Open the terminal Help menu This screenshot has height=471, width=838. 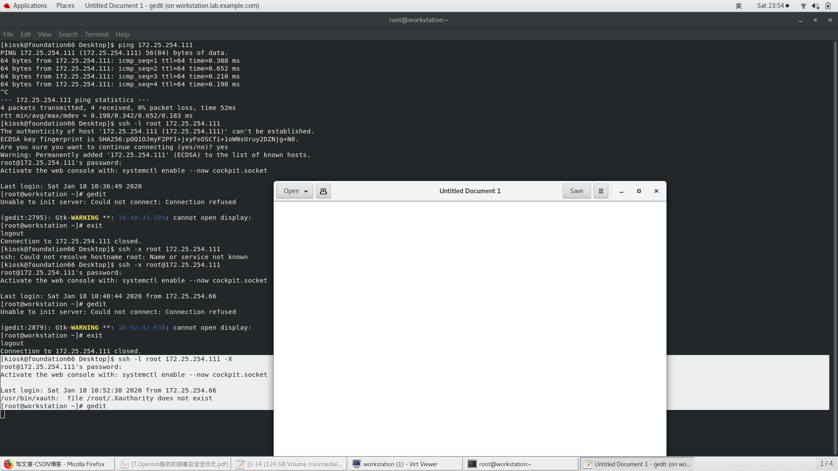122,34
